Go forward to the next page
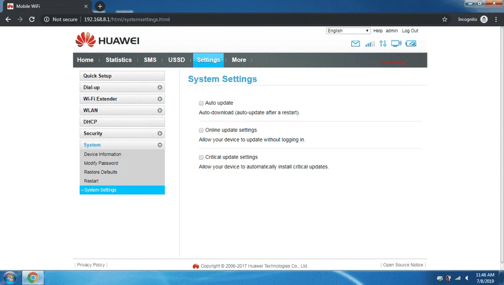Viewport: 504px width, 285px height. pos(20,19)
